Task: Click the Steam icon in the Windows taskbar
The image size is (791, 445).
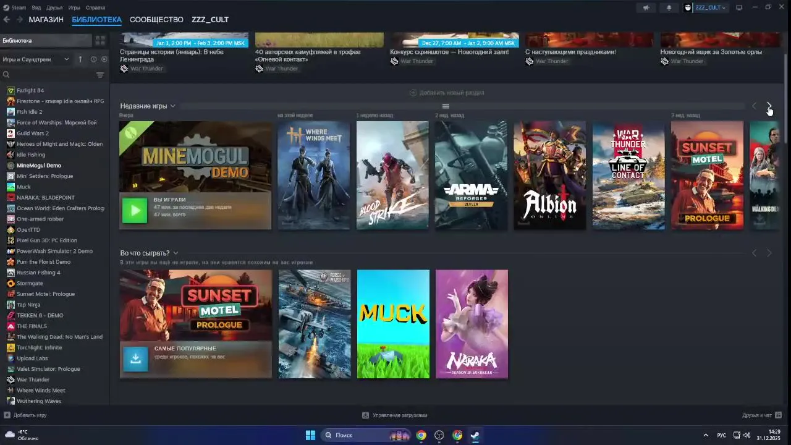Action: click(x=475, y=435)
